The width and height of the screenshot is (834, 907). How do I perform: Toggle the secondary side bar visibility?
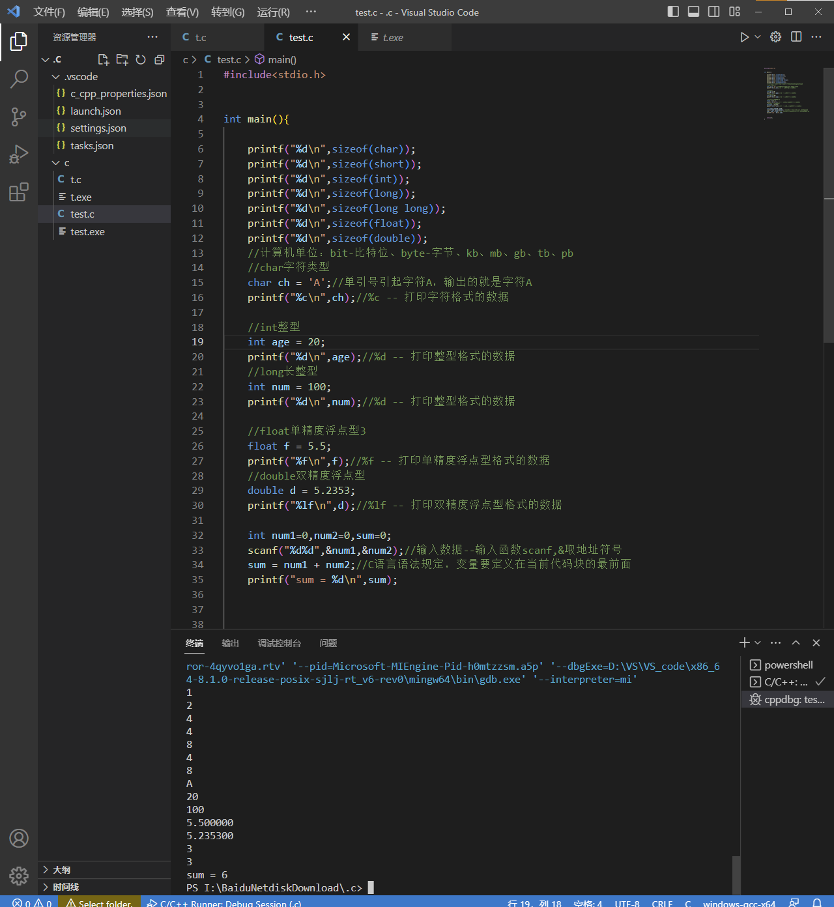coord(714,12)
